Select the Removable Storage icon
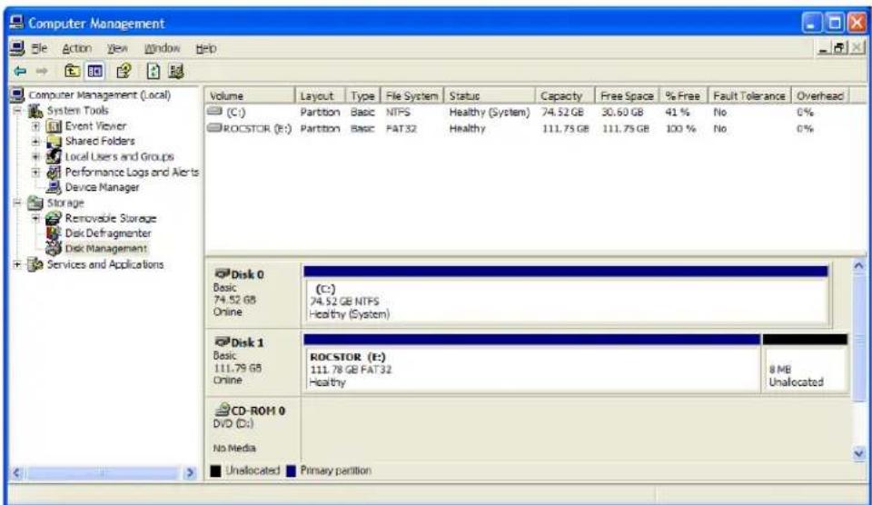 coord(54,218)
